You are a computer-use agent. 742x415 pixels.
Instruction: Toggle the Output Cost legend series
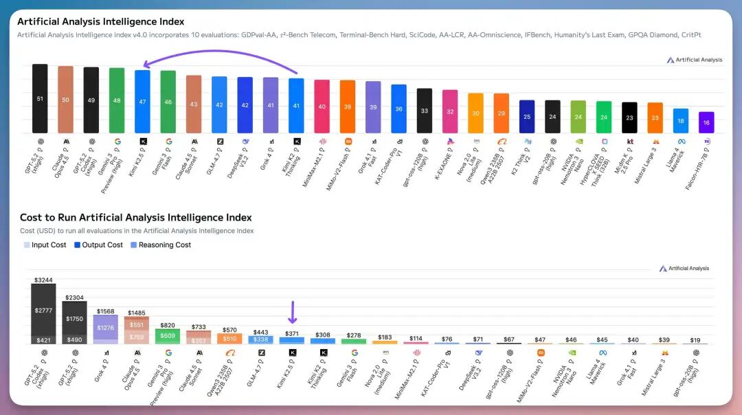click(x=99, y=245)
